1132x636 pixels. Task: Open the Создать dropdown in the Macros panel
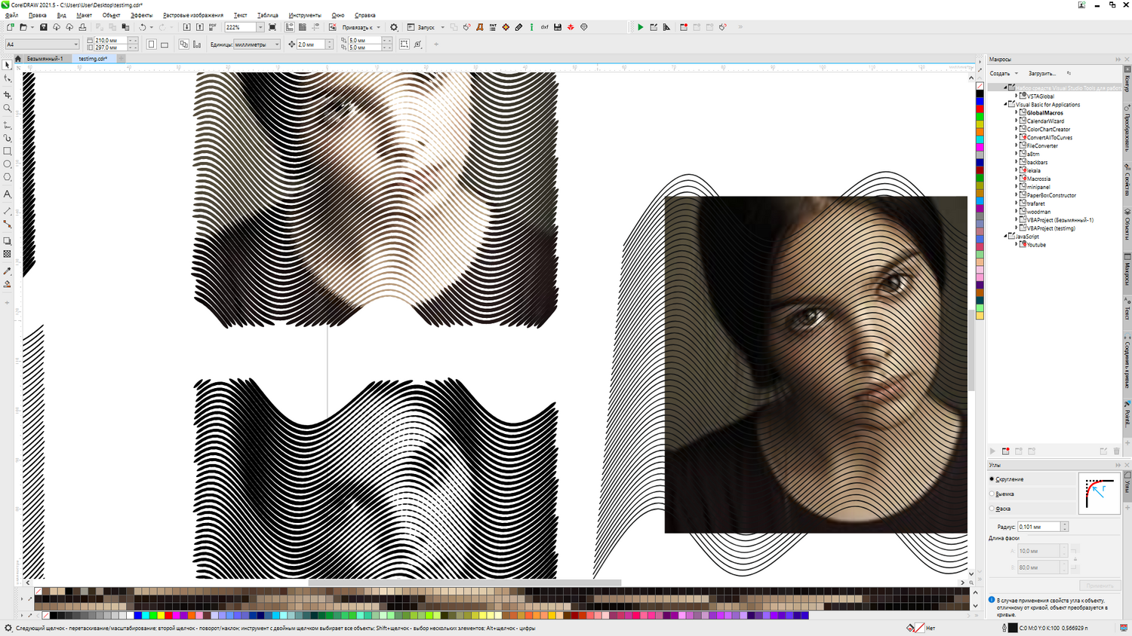click(1004, 74)
